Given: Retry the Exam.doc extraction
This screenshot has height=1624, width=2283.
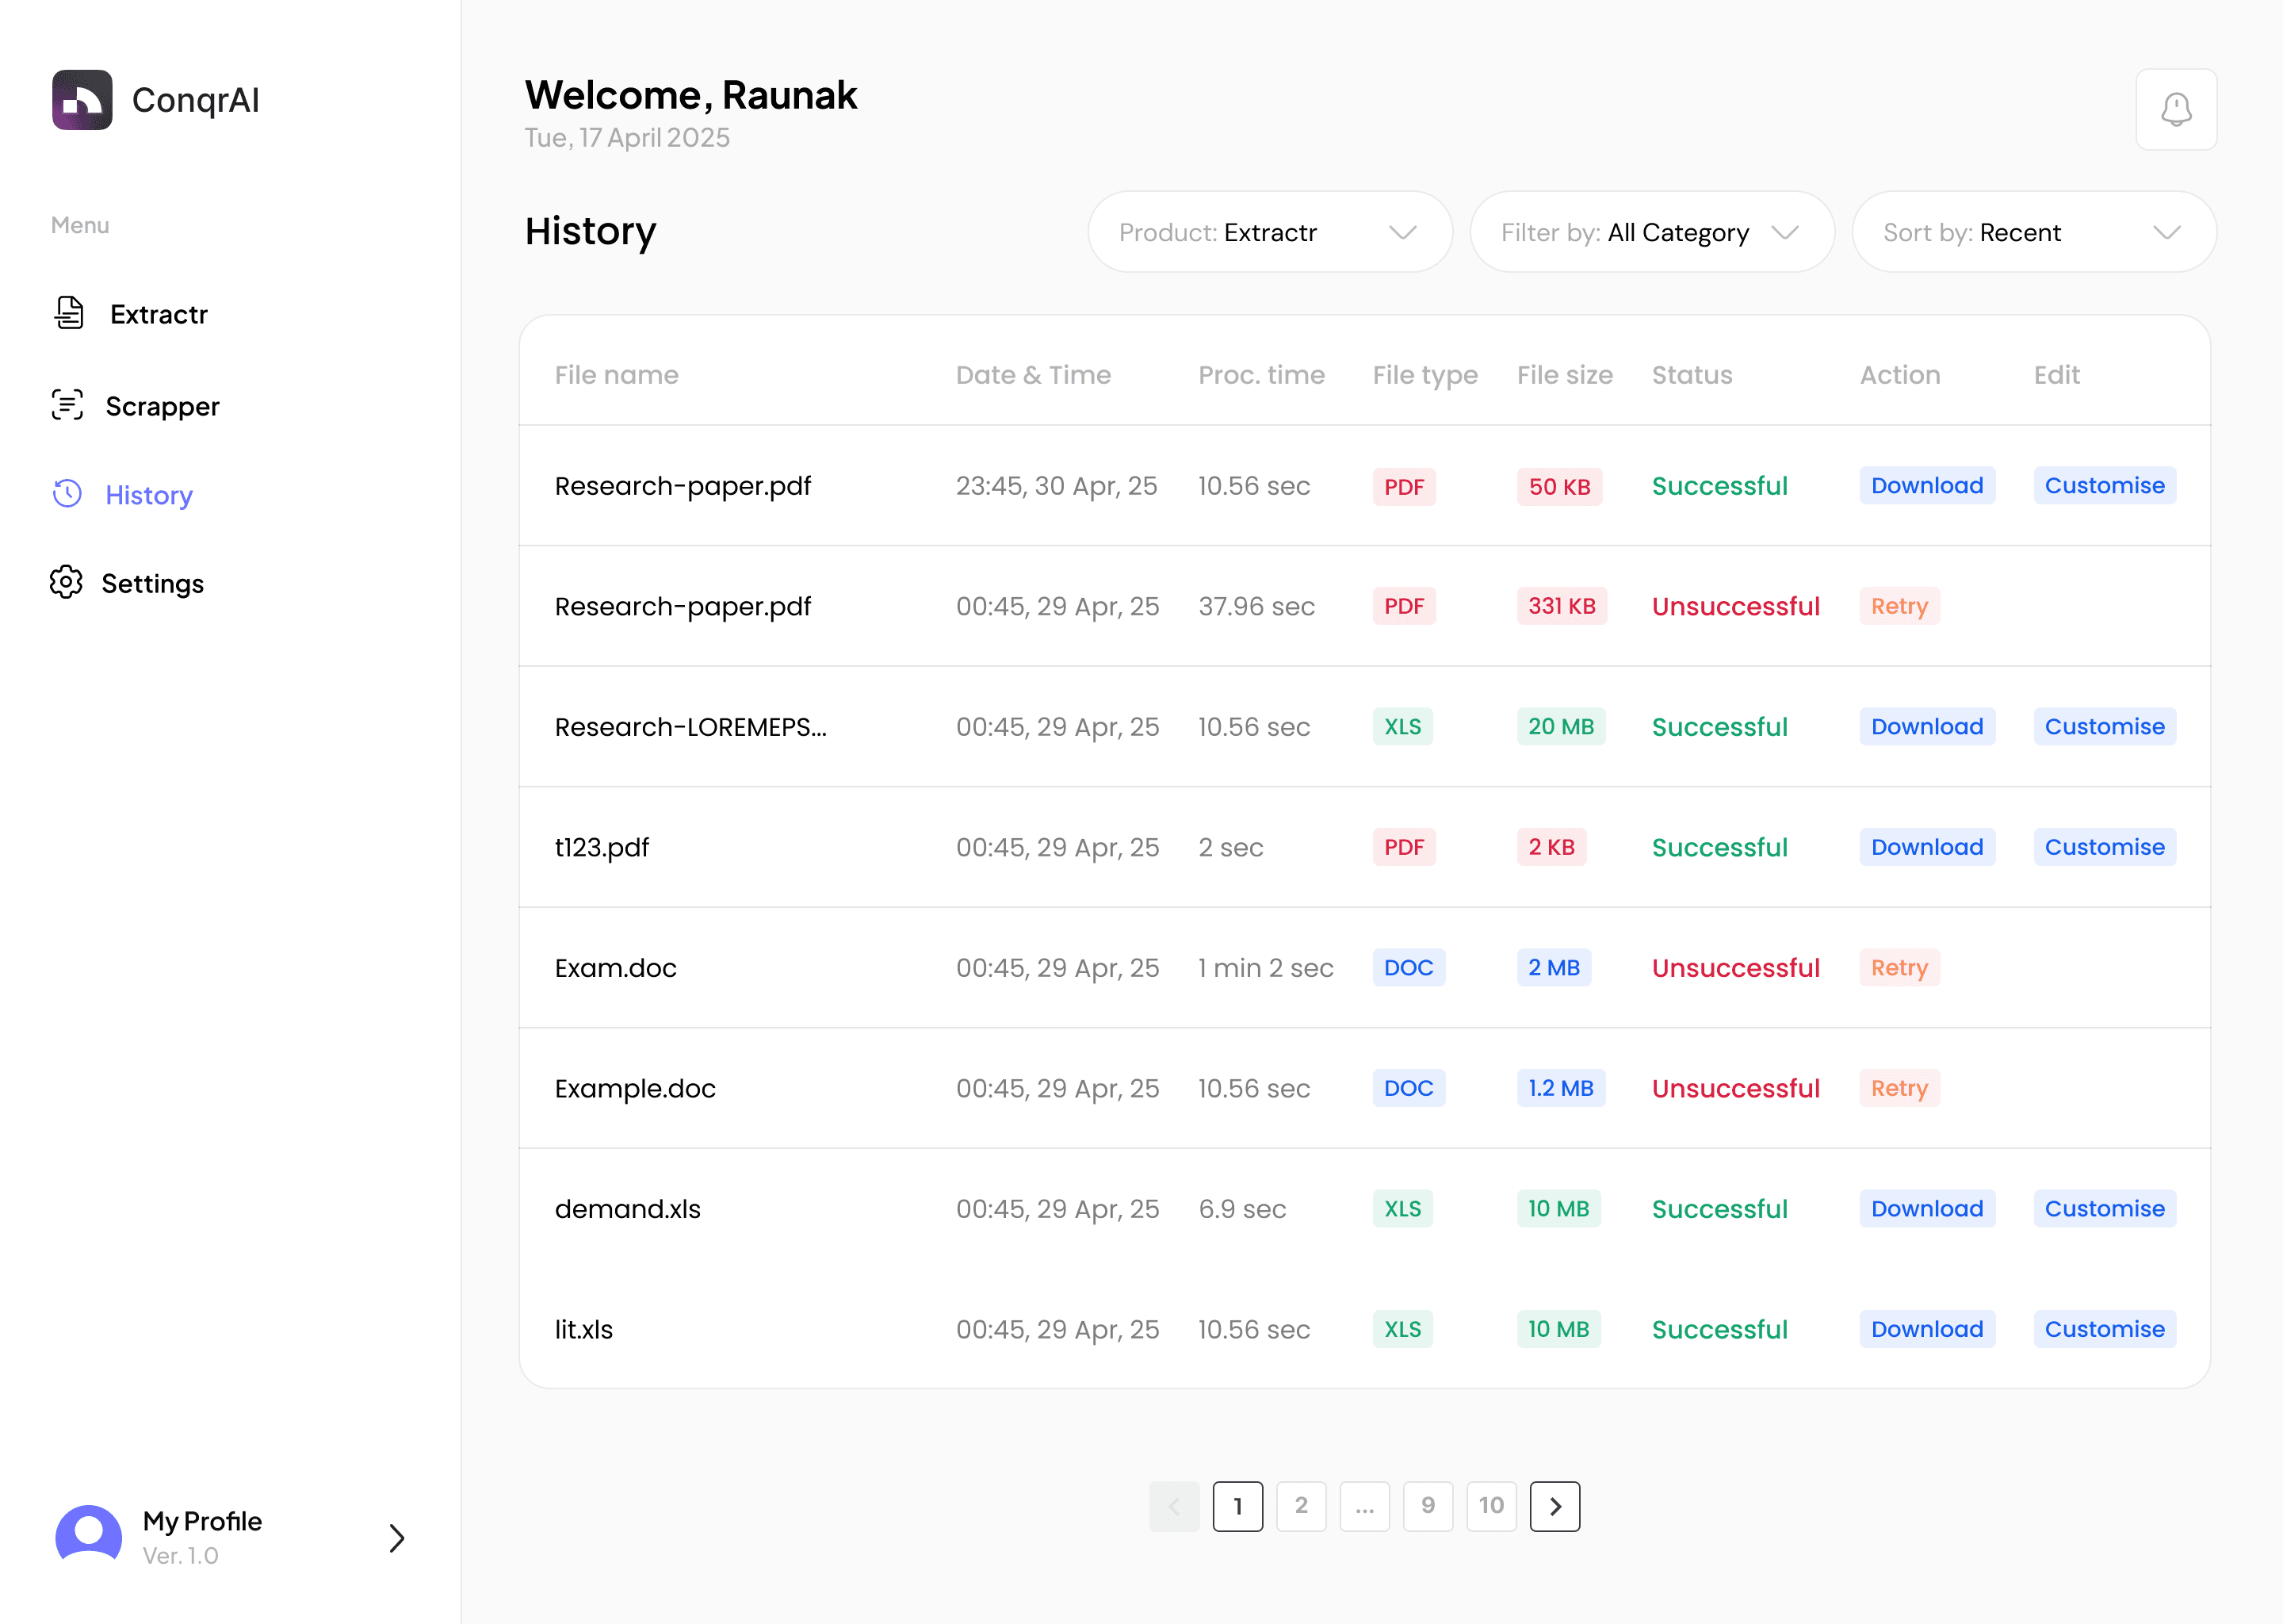Looking at the screenshot, I should click(x=1899, y=968).
